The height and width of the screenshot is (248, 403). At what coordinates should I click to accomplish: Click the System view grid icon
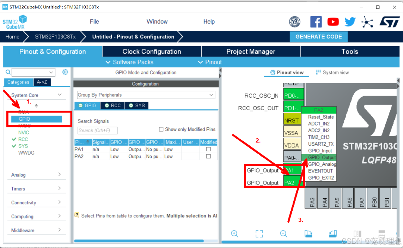pos(318,72)
